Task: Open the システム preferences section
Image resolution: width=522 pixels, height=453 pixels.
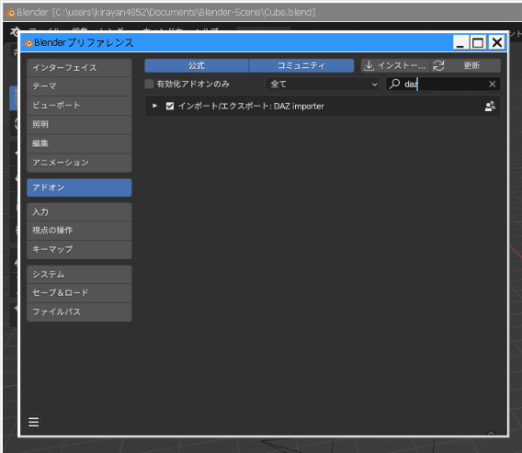Action: pos(79,274)
